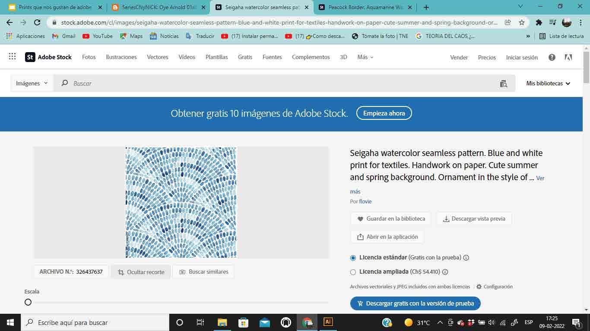This screenshot has width=590, height=331.
Task: Click Descargar gratis con la versión de prueba
Action: click(416, 303)
